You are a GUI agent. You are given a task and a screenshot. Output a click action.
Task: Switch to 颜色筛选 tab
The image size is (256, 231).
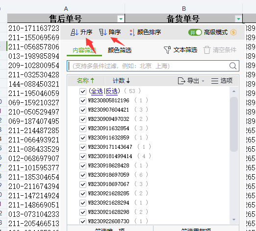pyautogui.click(x=120, y=50)
